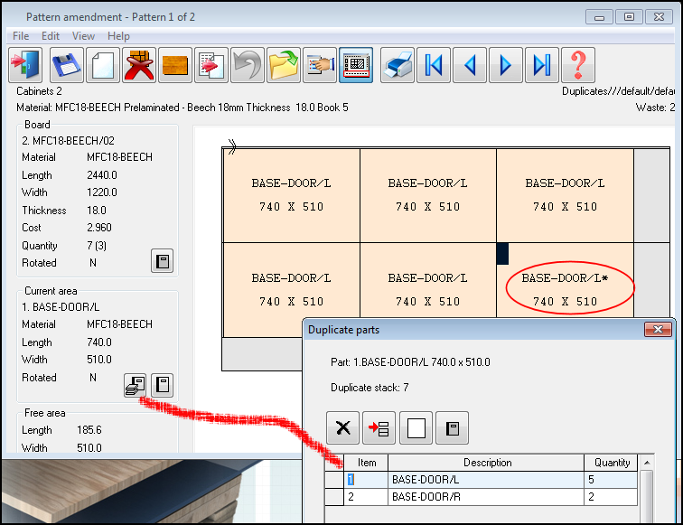The width and height of the screenshot is (683, 525).
Task: Click the delete pattern red X icon
Action: pyautogui.click(x=139, y=65)
